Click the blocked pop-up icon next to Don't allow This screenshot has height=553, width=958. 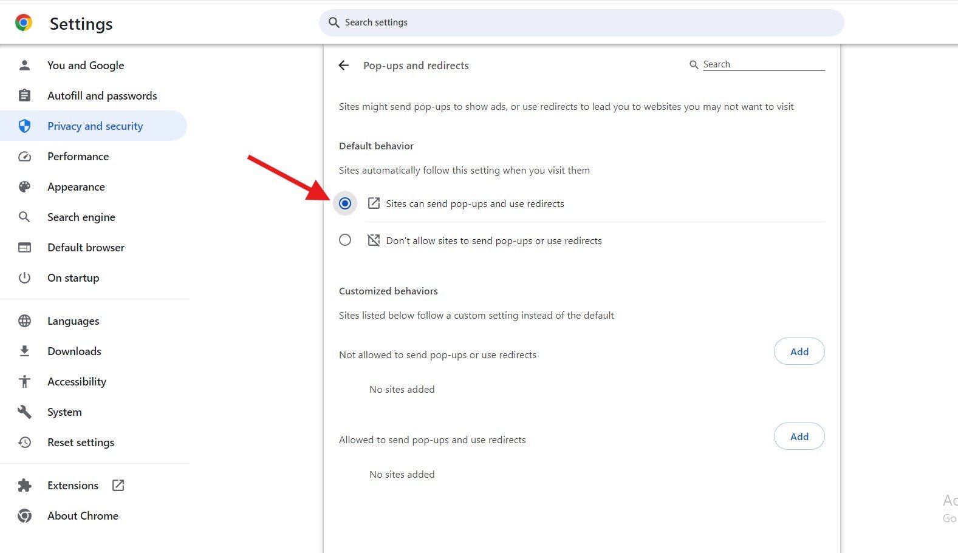tap(374, 240)
